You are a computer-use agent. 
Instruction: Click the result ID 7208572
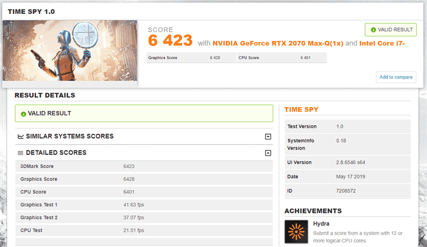click(x=346, y=191)
